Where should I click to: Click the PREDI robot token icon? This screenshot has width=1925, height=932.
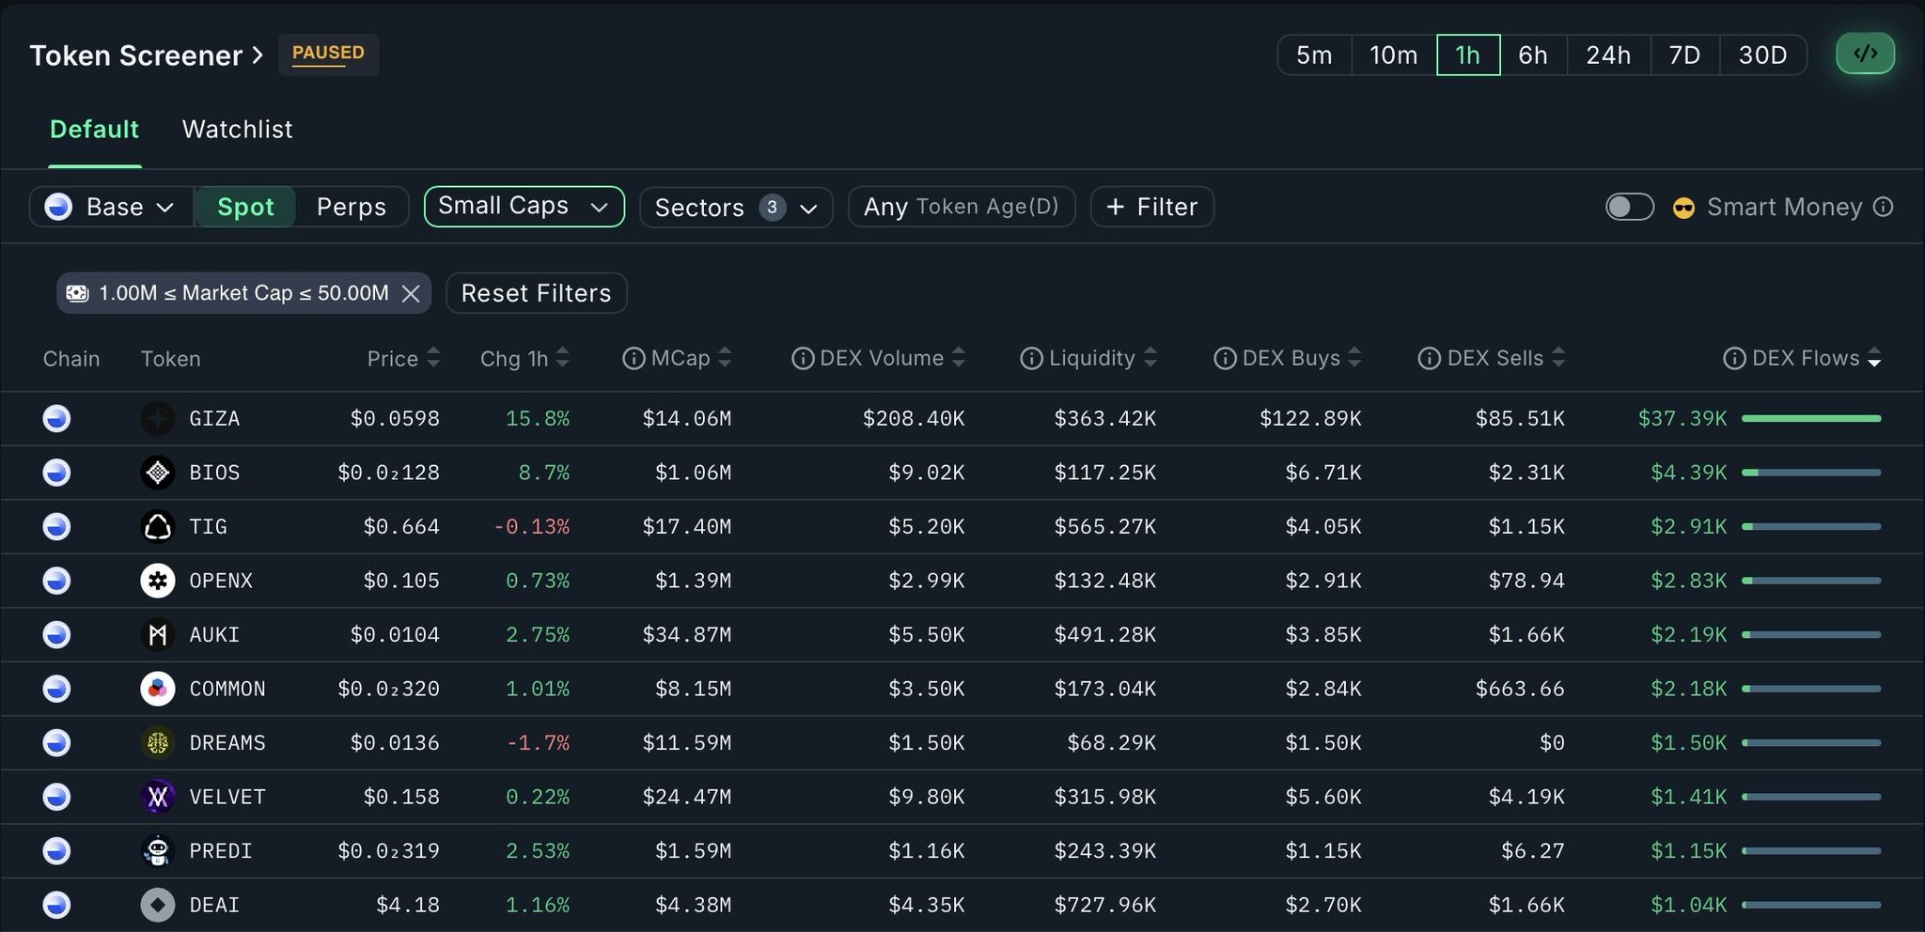point(157,851)
